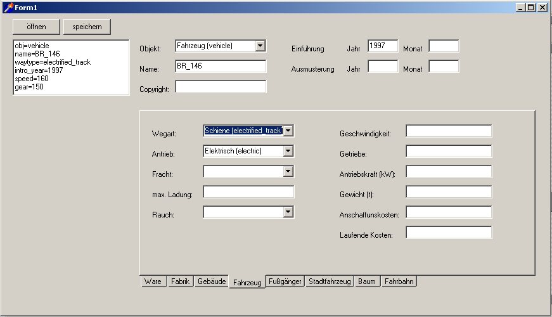
Task: Expand the Fracht dropdown list
Action: (288, 171)
